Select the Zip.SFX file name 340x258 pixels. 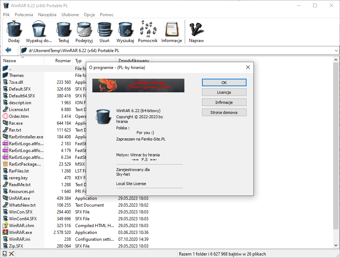[16, 246]
